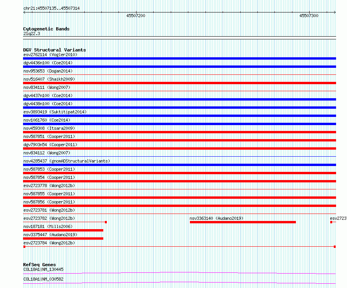The image size is (347, 288).
Task: Click the red bar under nsv587856 (Cooper2011)
Action: click(x=179, y=206)
